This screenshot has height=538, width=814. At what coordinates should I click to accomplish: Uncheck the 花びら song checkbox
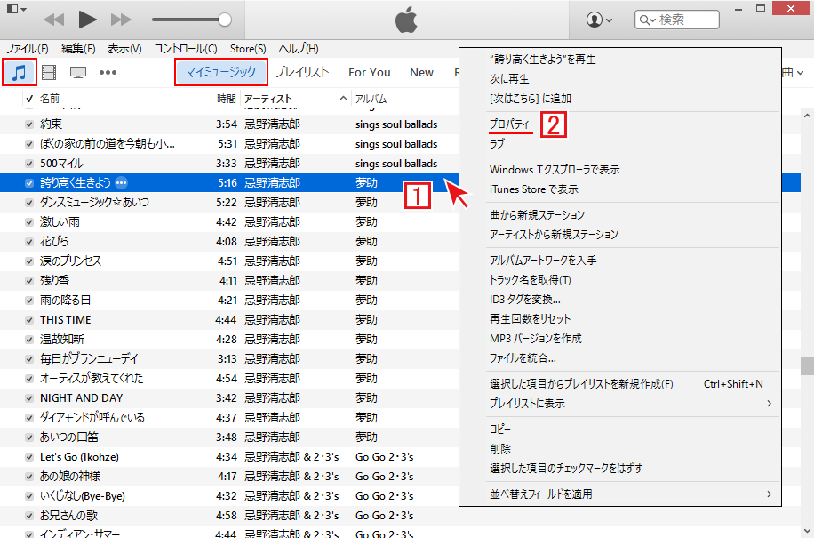pos(29,242)
